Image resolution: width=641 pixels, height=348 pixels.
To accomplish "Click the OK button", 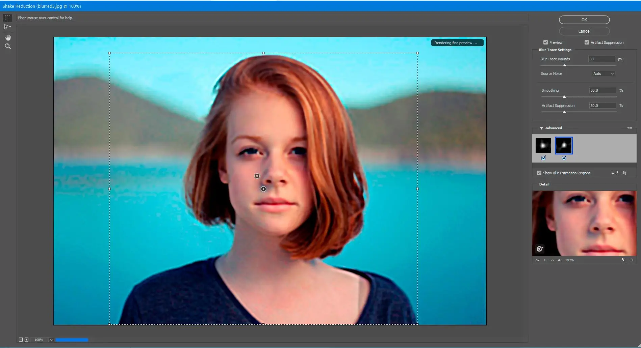I will pyautogui.click(x=584, y=20).
